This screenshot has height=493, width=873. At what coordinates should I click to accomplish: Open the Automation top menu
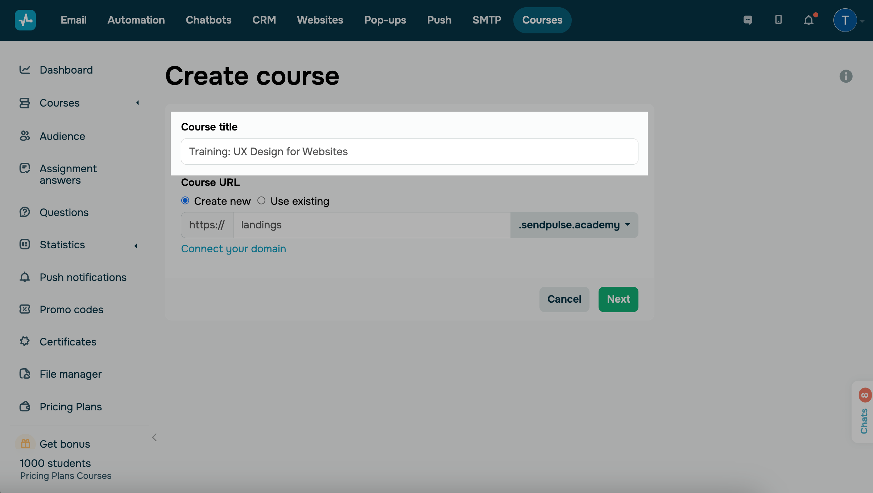(x=136, y=20)
